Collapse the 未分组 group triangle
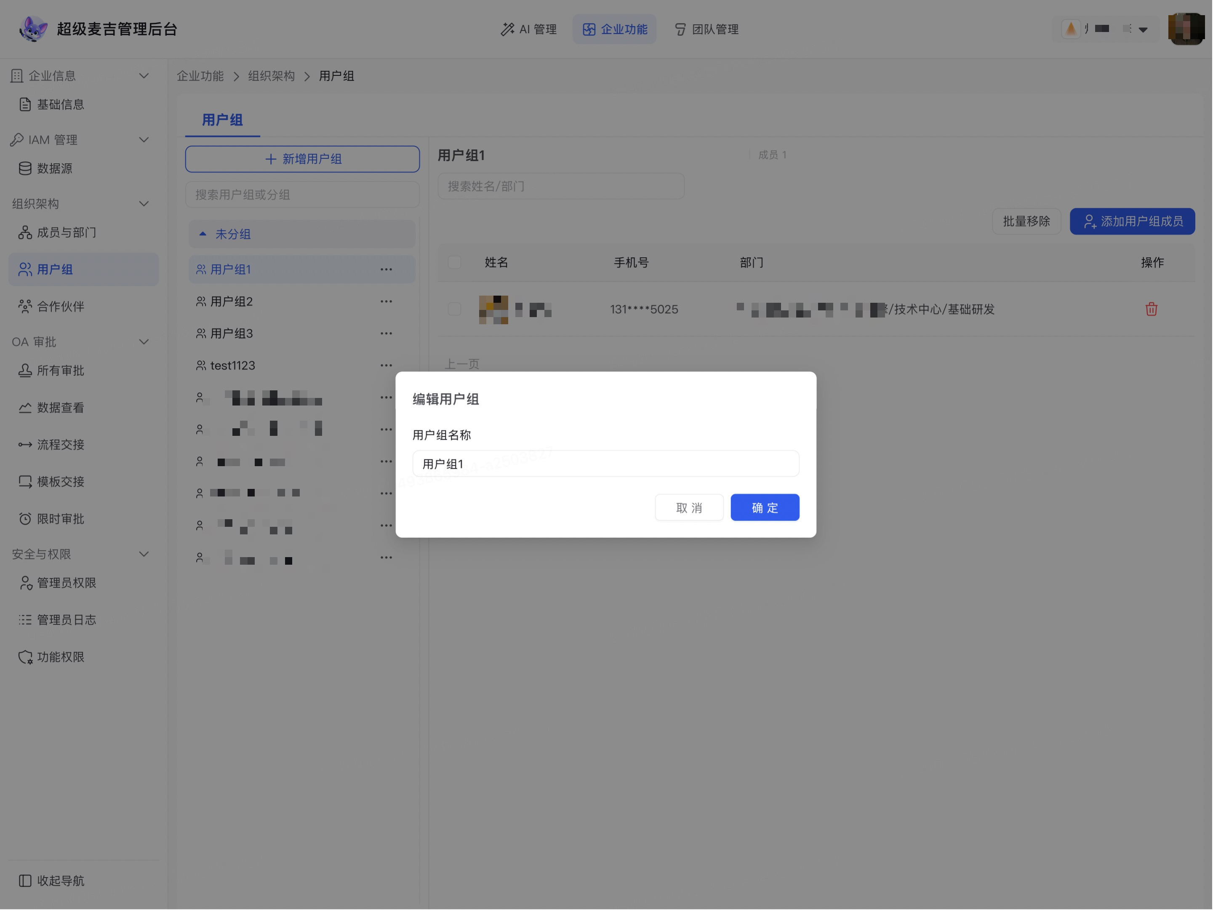This screenshot has width=1213, height=910. (x=203, y=234)
